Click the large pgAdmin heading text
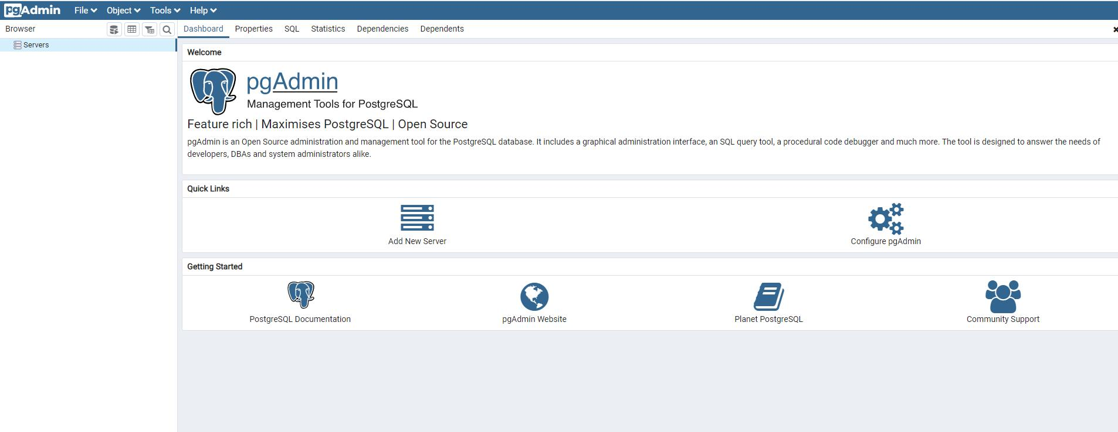The height and width of the screenshot is (432, 1118). click(292, 81)
